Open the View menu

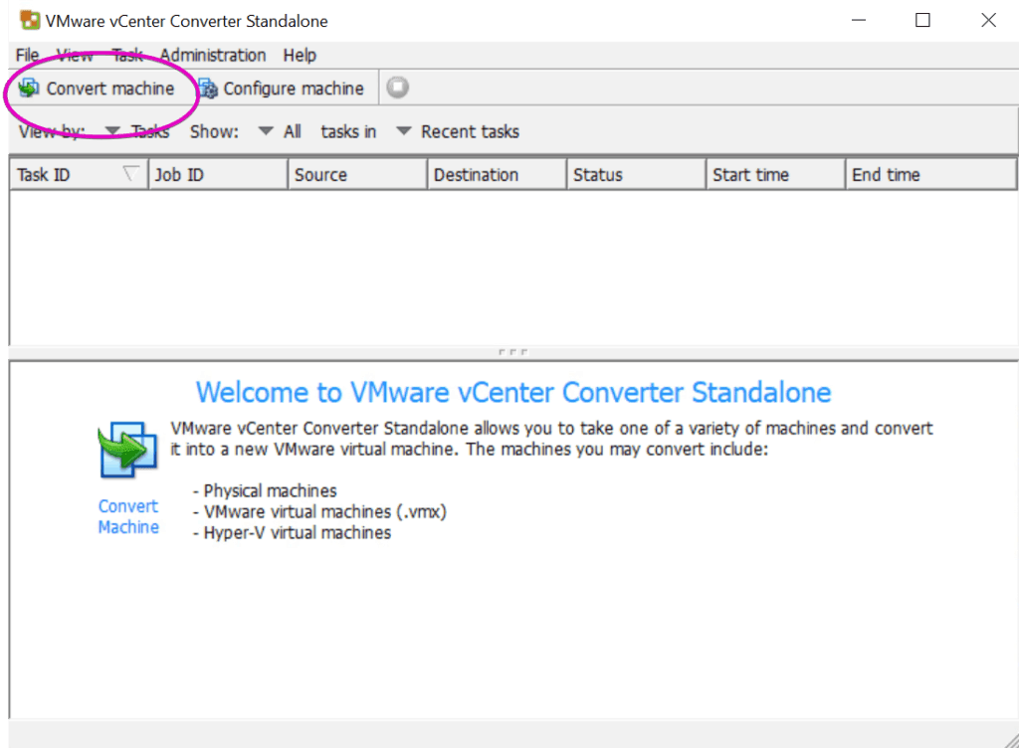point(75,55)
